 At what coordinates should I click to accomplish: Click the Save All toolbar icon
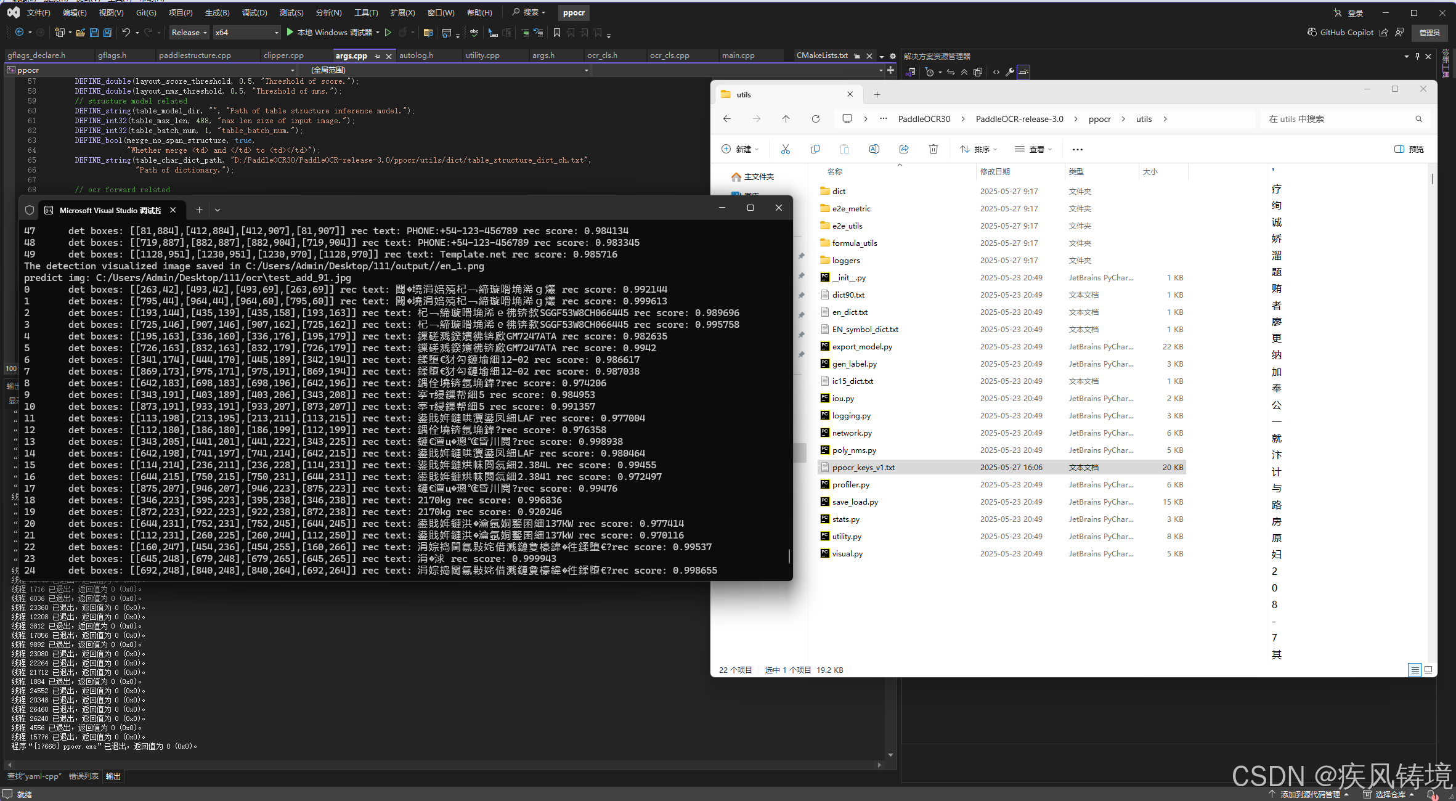tap(108, 33)
